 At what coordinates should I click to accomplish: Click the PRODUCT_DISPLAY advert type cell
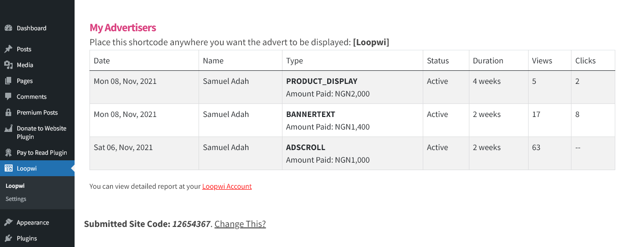[352, 87]
